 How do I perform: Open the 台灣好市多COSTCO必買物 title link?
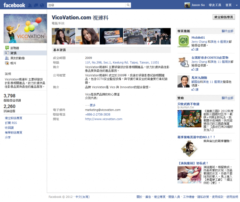(x=210, y=57)
